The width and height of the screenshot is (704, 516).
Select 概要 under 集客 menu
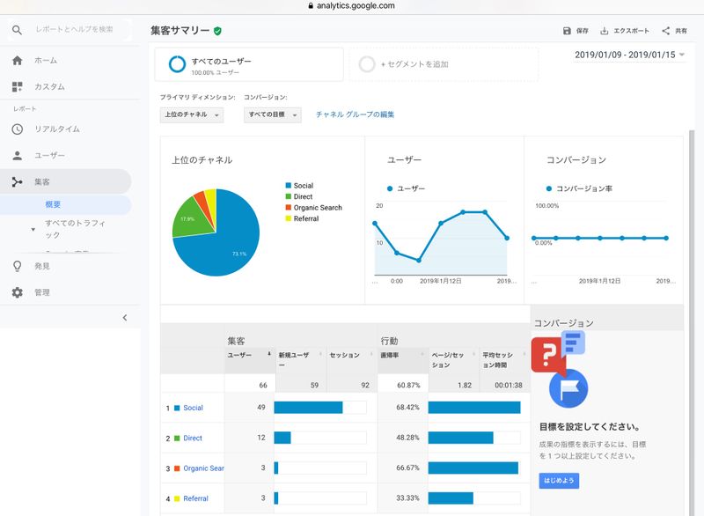coord(54,204)
